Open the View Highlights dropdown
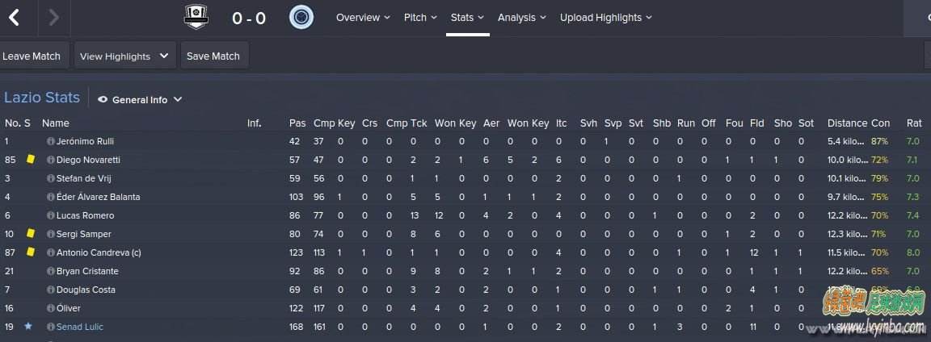The image size is (931, 342). 124,56
